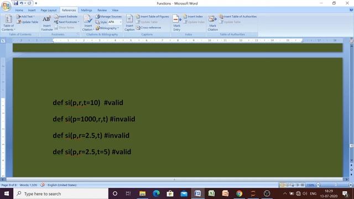Undo the last action
Screen dimensions: 354x199
point(21,3)
